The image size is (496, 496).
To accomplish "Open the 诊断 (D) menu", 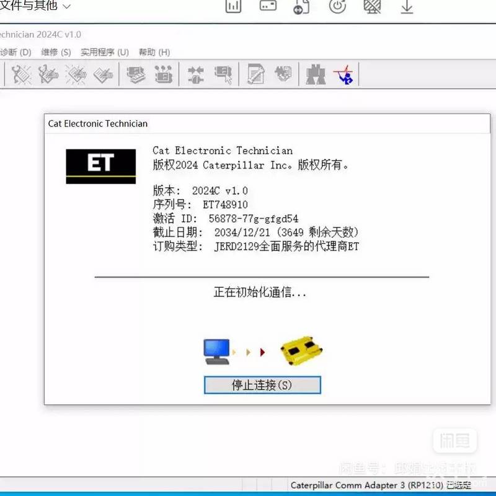I will click(15, 52).
